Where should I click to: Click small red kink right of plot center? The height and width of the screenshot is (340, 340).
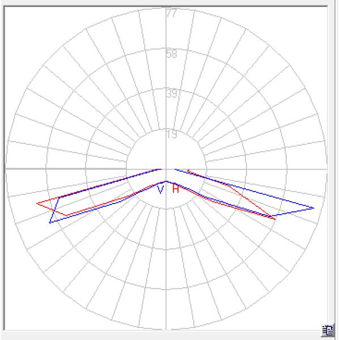pos(189,171)
